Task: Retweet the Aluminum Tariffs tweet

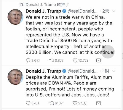Action: point(52,103)
